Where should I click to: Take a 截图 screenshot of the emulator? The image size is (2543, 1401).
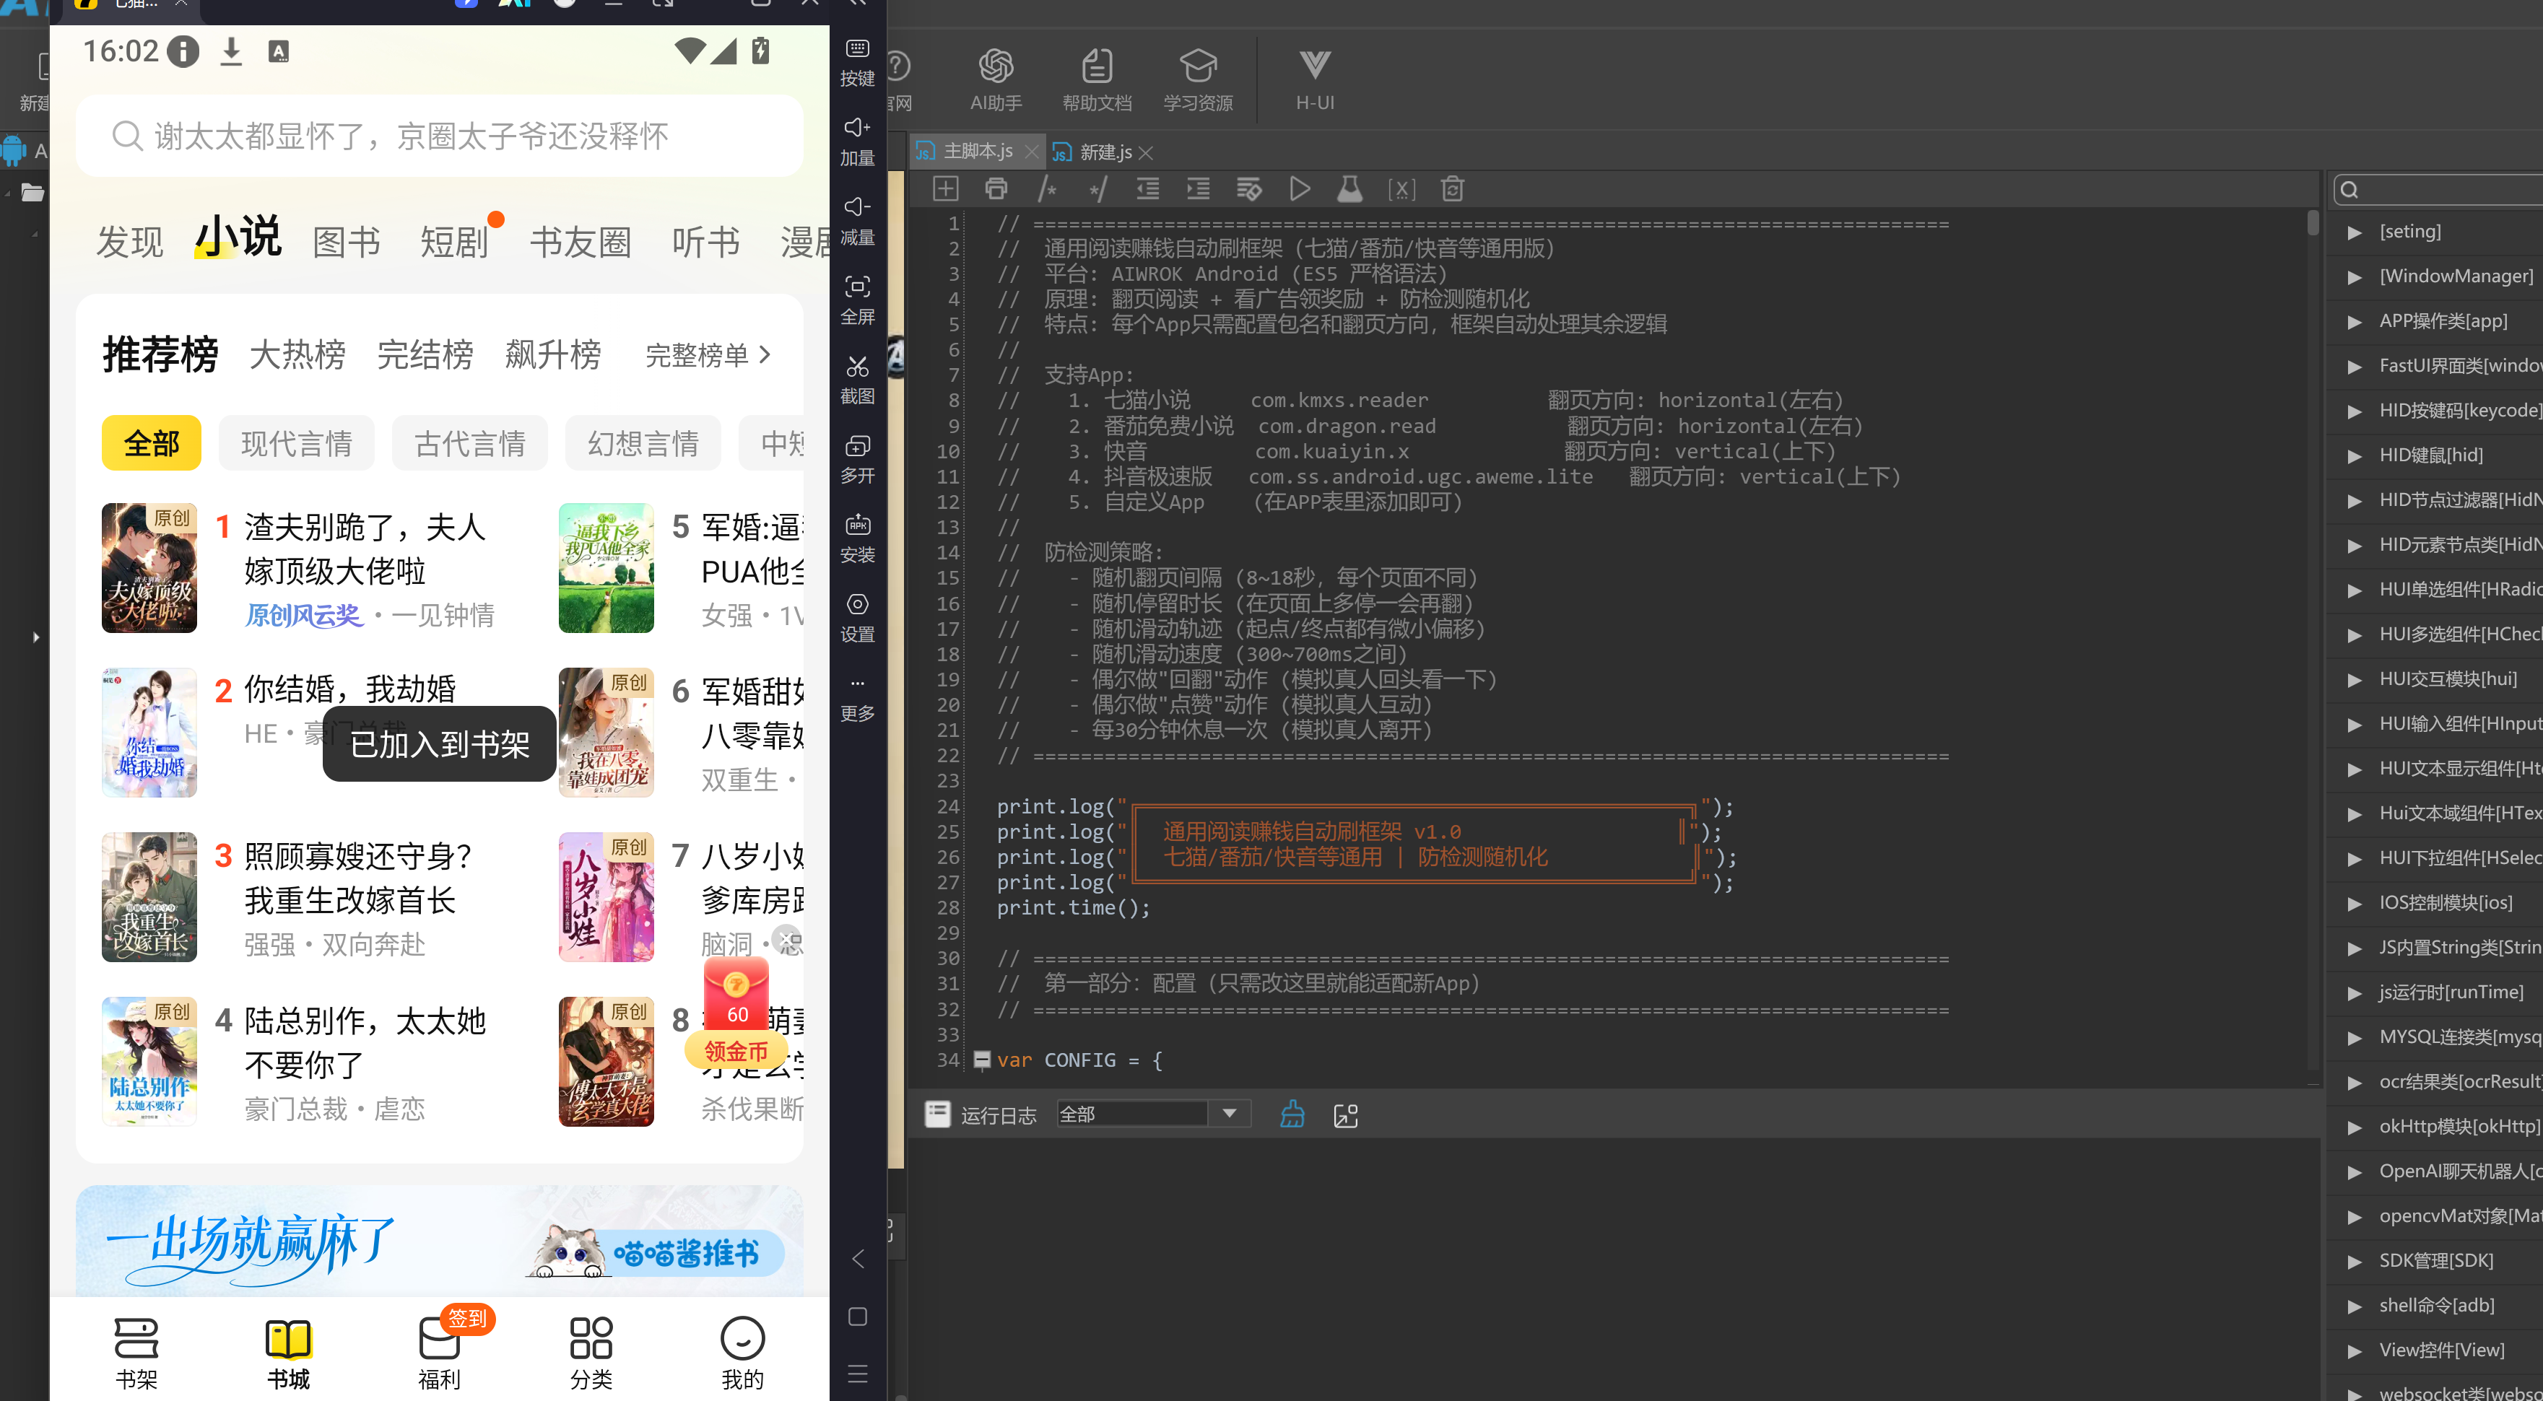(857, 379)
